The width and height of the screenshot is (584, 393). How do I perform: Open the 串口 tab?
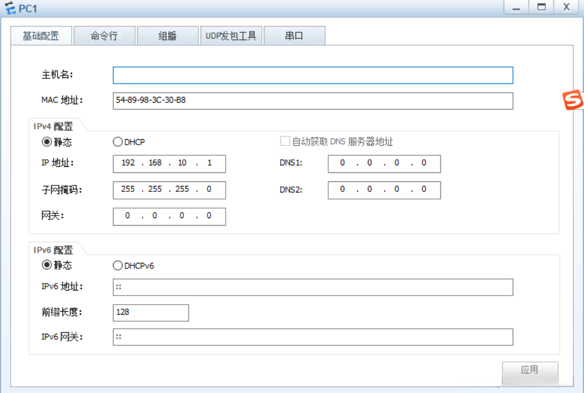coord(294,36)
